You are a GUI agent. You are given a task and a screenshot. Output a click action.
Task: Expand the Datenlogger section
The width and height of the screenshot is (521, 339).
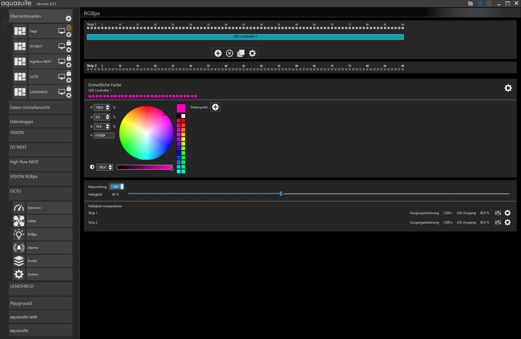click(41, 121)
